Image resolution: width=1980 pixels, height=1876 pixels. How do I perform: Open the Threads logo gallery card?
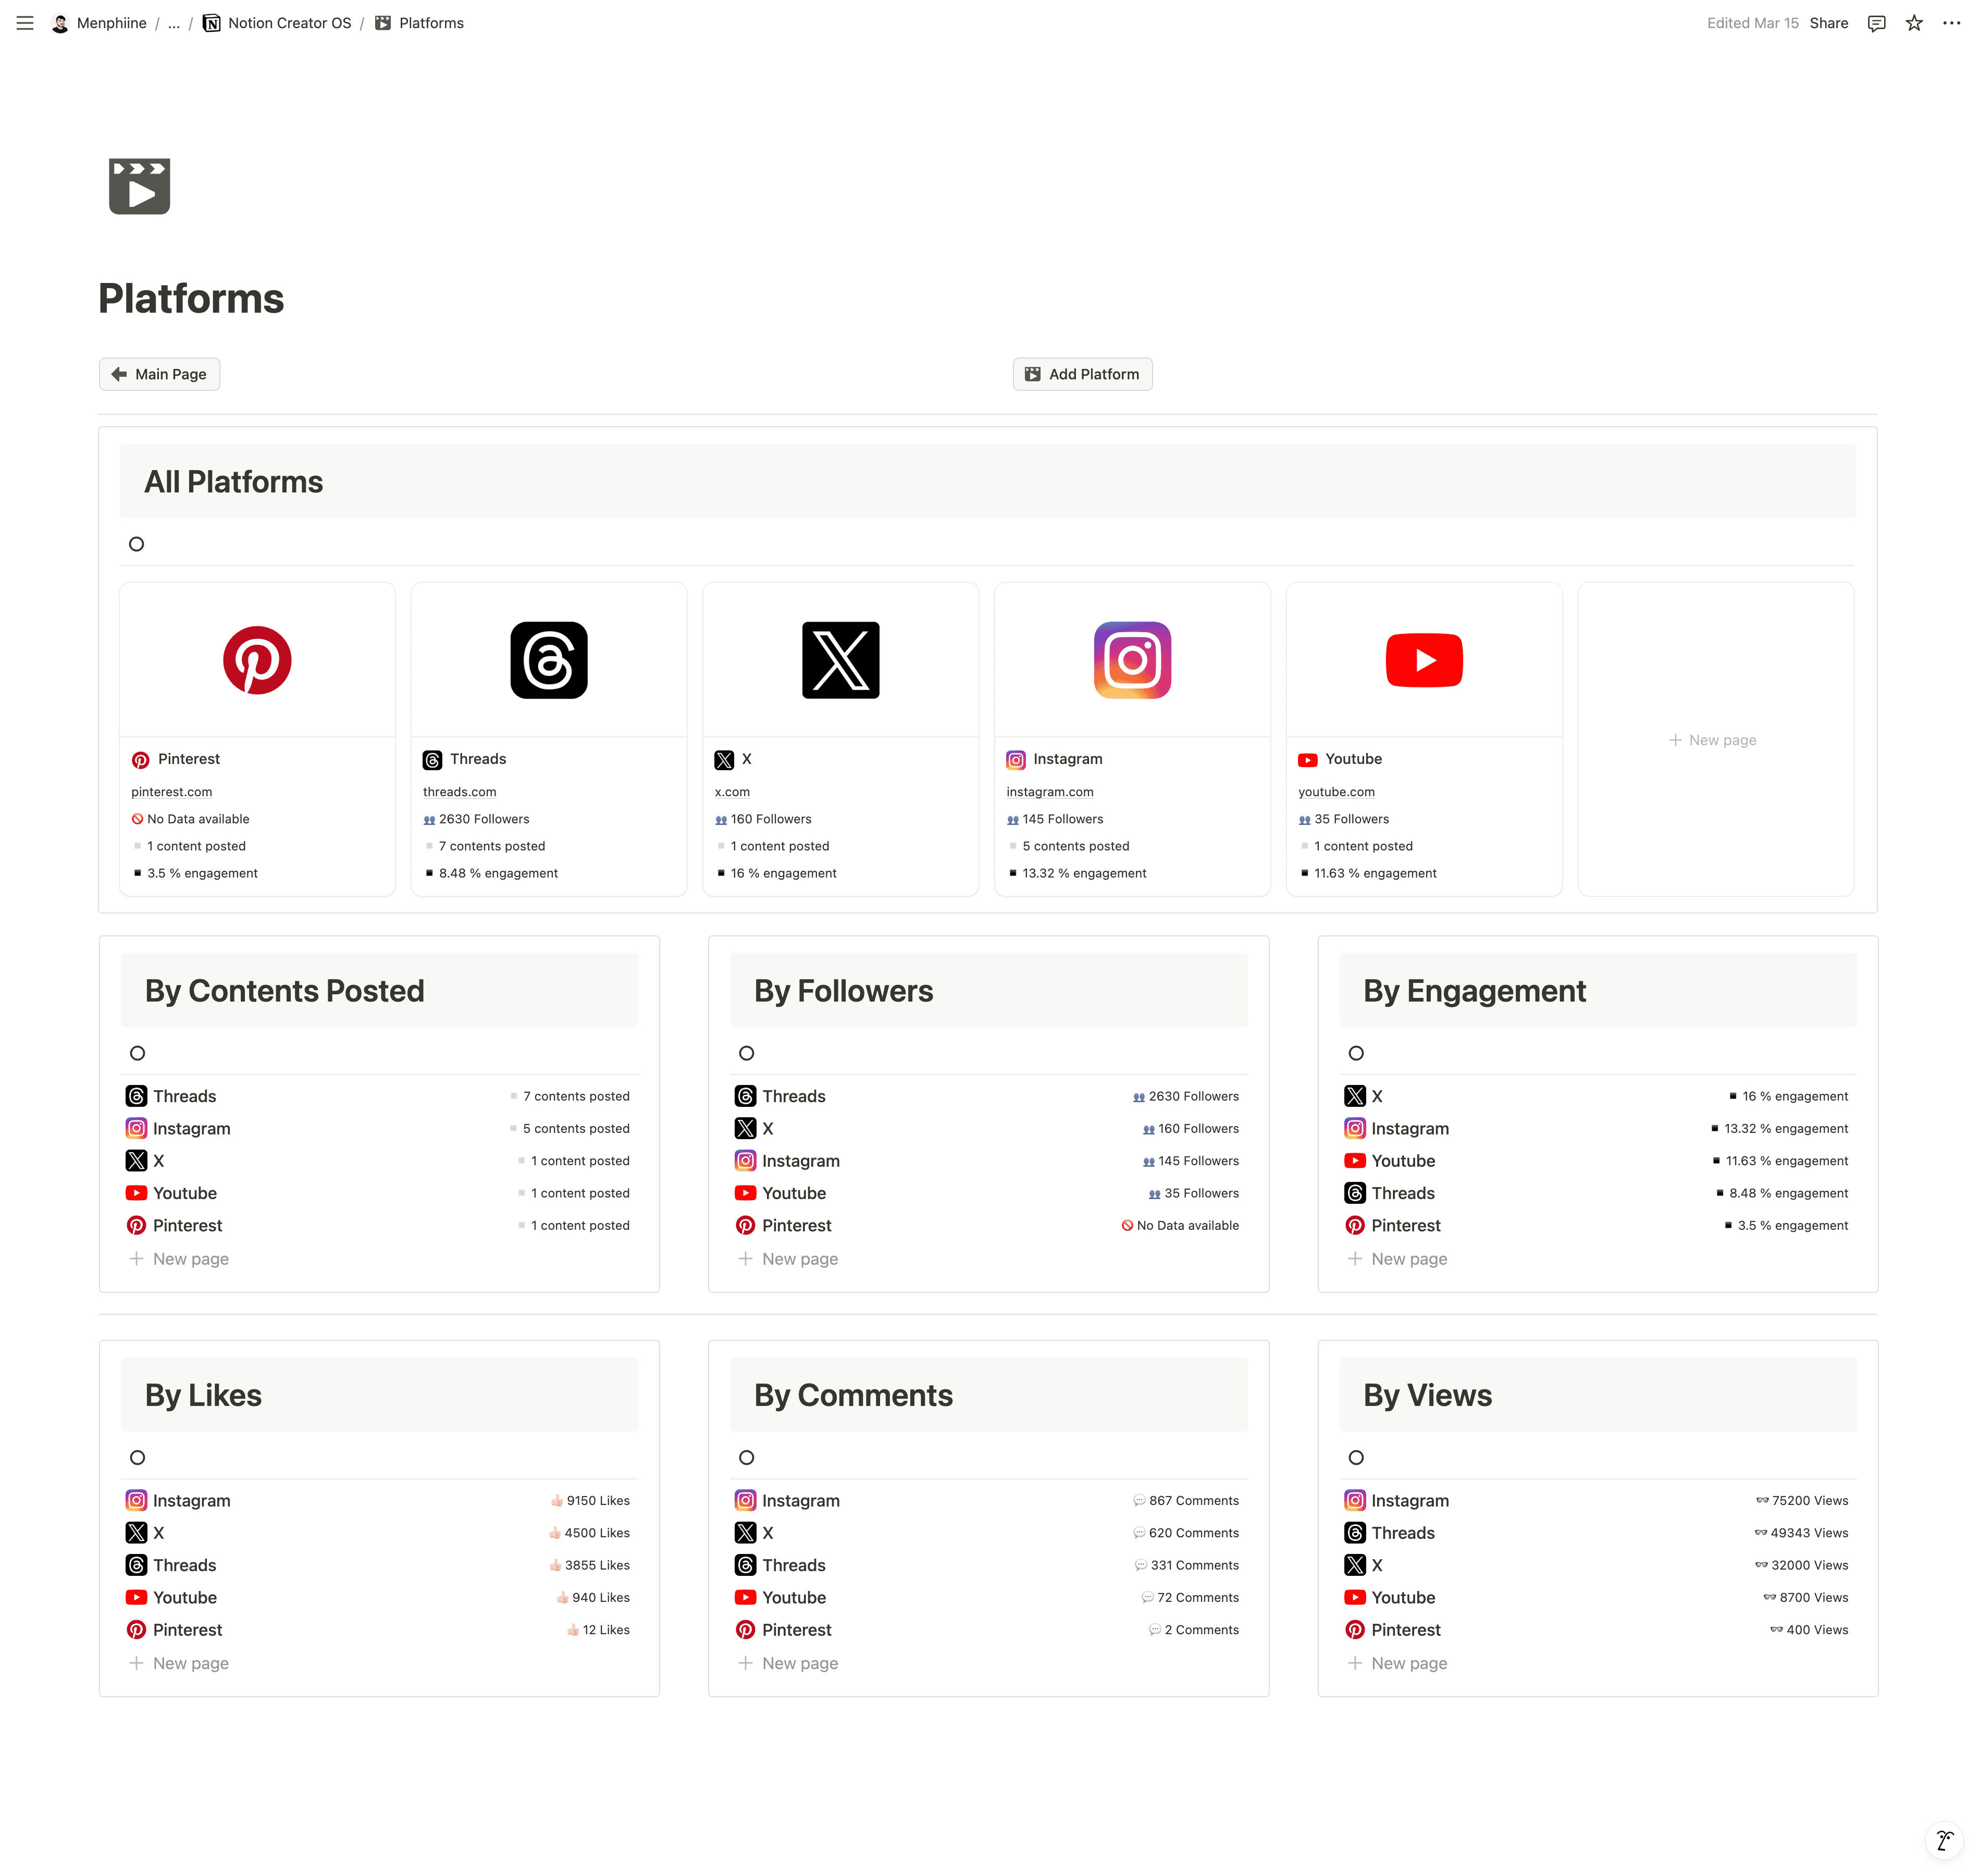pyautogui.click(x=548, y=660)
